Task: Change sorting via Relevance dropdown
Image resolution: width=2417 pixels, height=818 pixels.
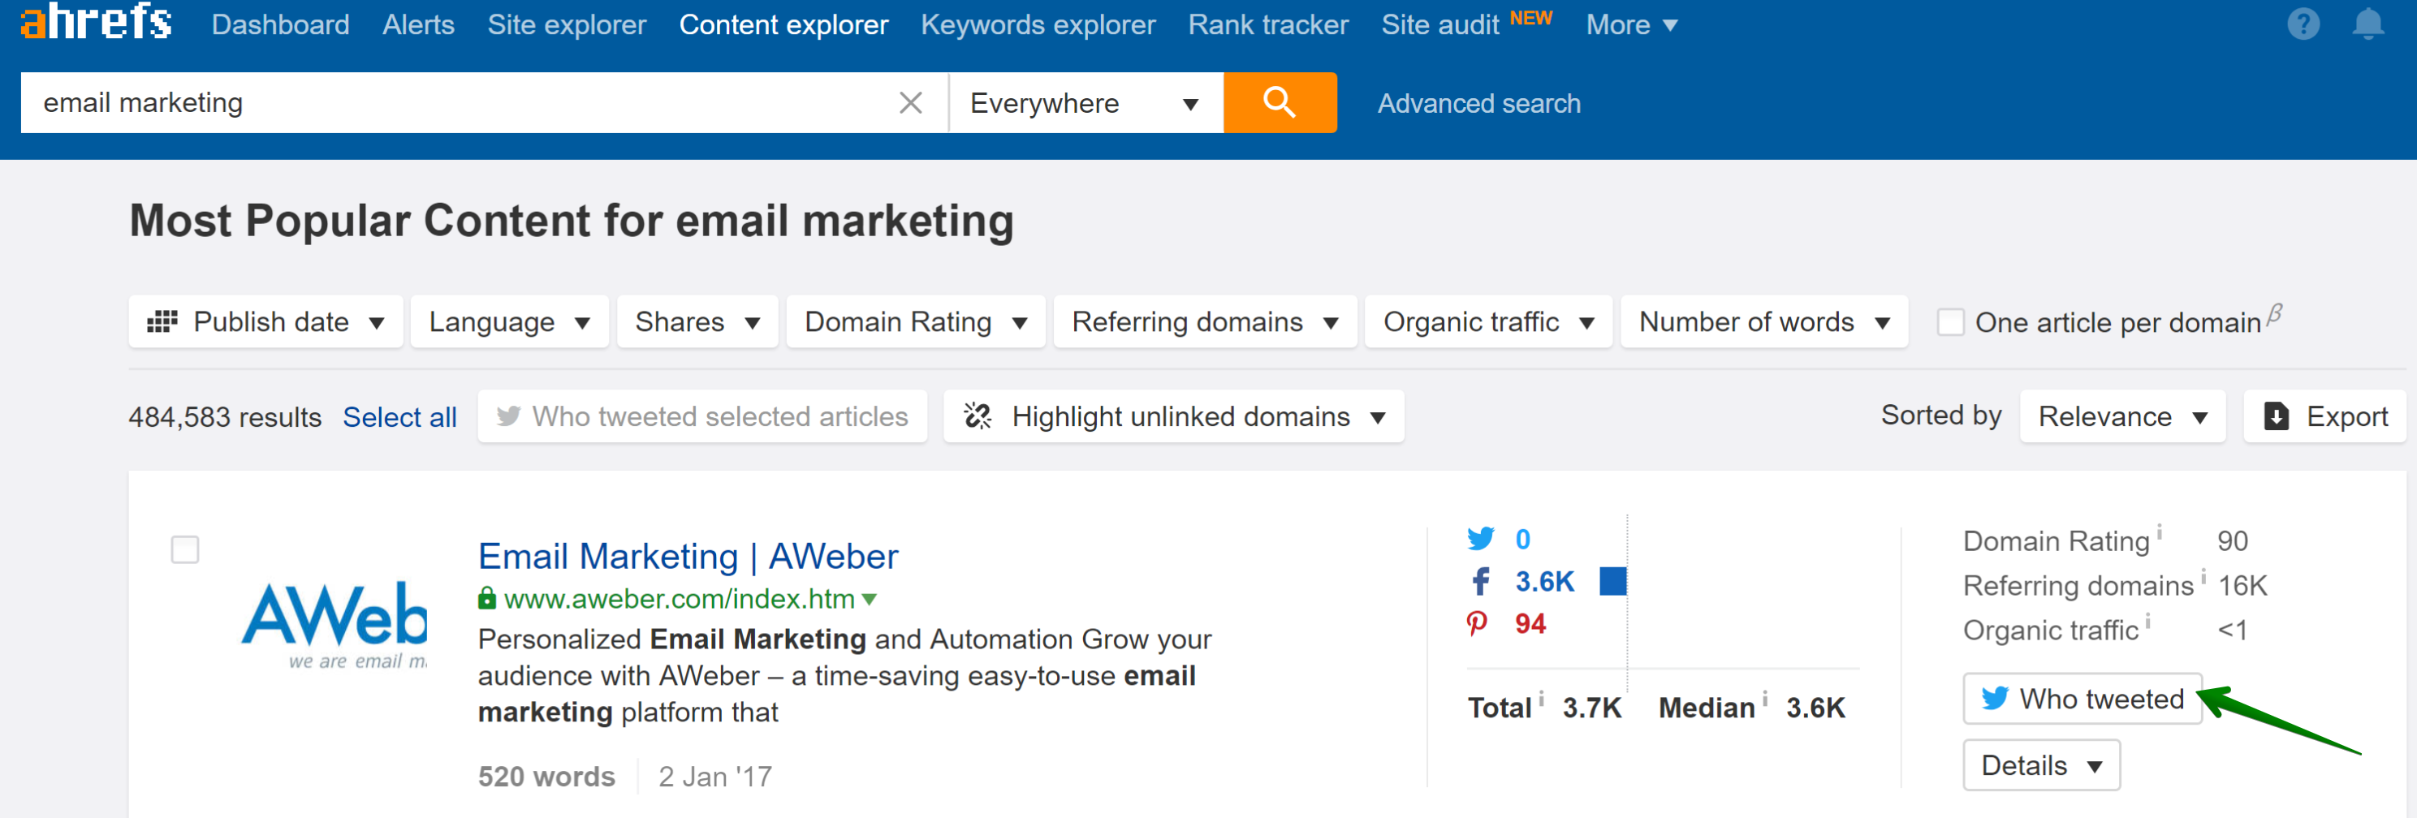Action: click(2122, 415)
